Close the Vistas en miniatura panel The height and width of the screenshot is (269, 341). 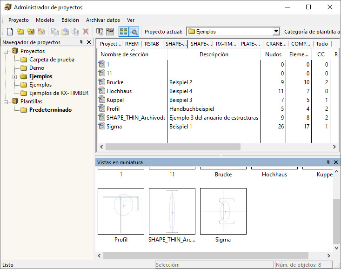pyautogui.click(x=336, y=162)
